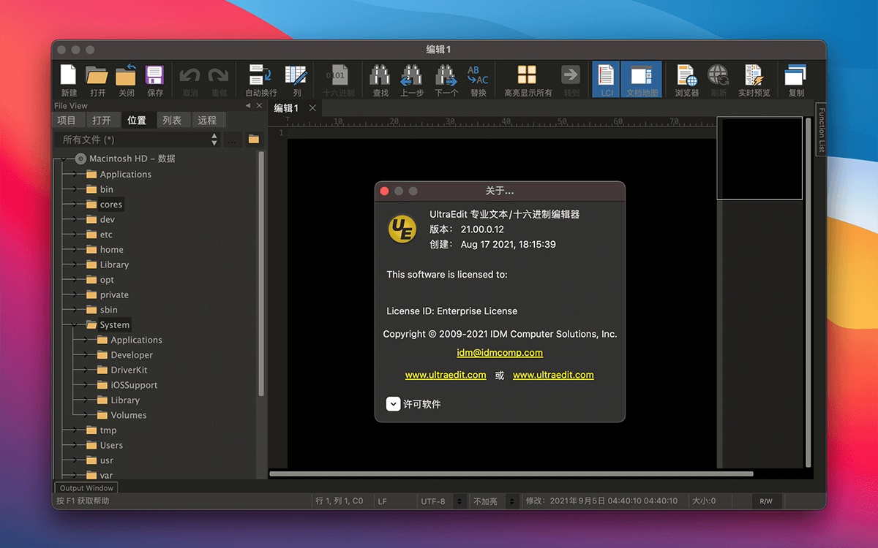Switch to the 项目 tab in File View
Screen dimensions: 878x548
[x=68, y=119]
